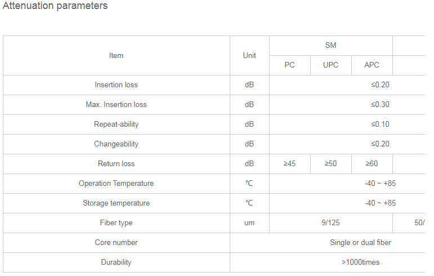Select the Insertion loss row label

(117, 84)
